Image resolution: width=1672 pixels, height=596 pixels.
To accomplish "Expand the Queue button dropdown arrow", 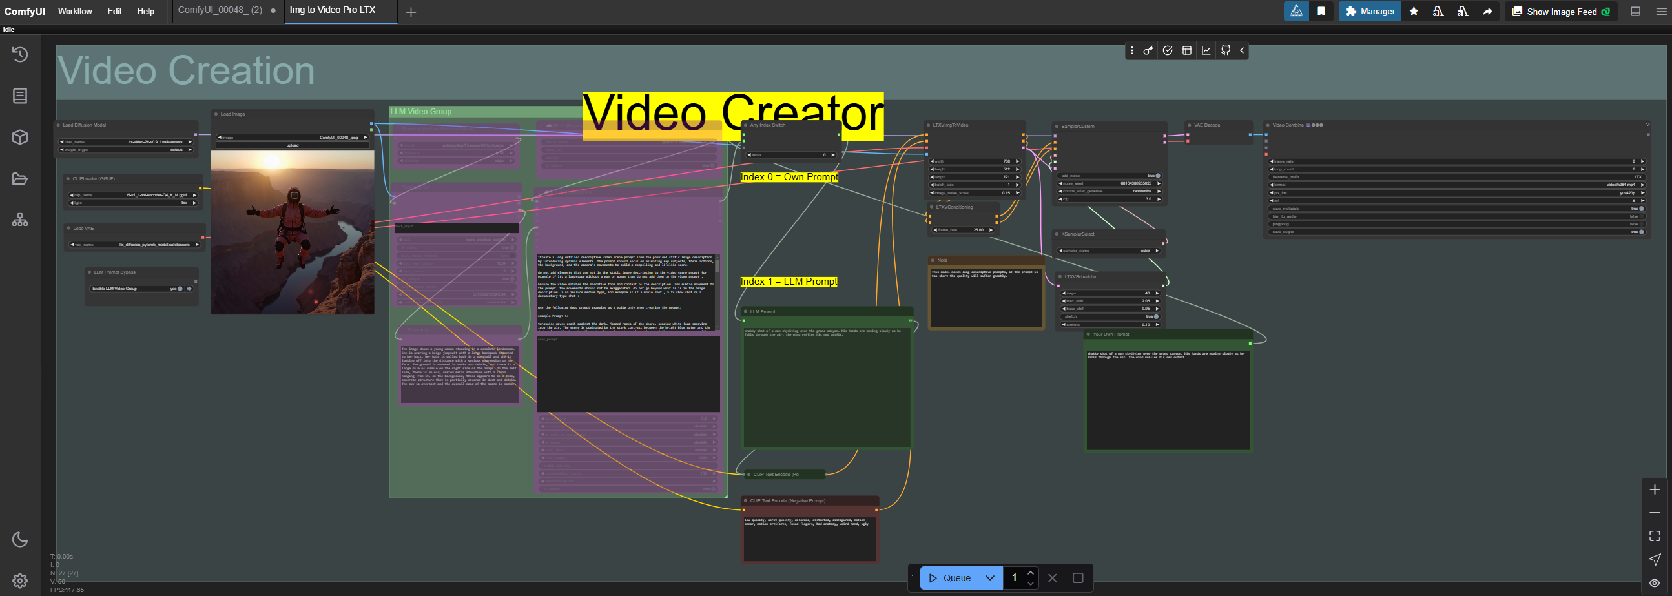I will click(990, 578).
